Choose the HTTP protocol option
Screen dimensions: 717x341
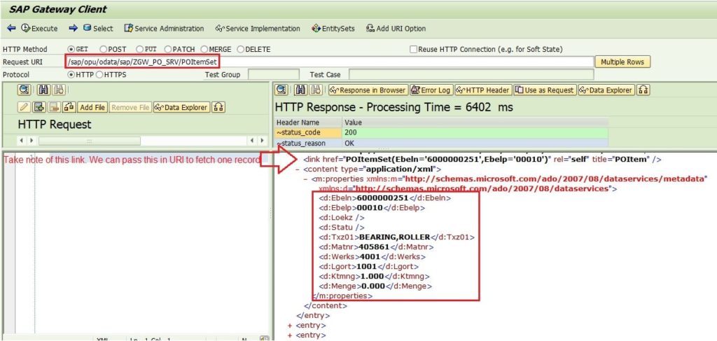[71, 74]
